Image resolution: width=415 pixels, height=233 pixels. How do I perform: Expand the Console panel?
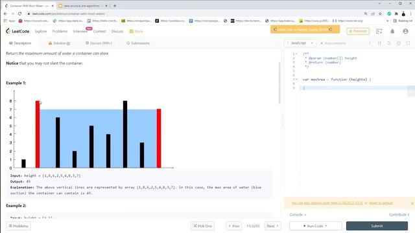tap(298, 214)
